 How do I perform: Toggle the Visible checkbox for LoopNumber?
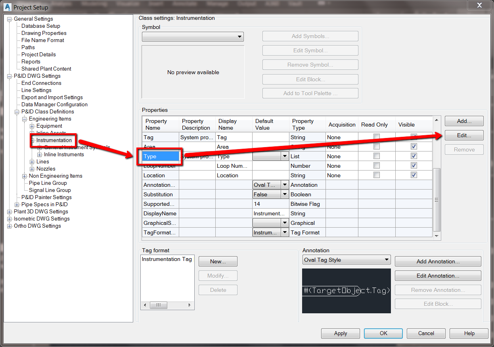414,165
